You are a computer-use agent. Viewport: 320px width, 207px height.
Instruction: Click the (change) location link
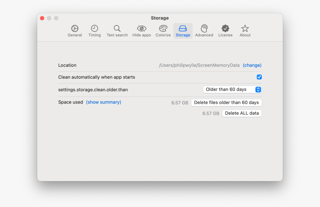(252, 65)
